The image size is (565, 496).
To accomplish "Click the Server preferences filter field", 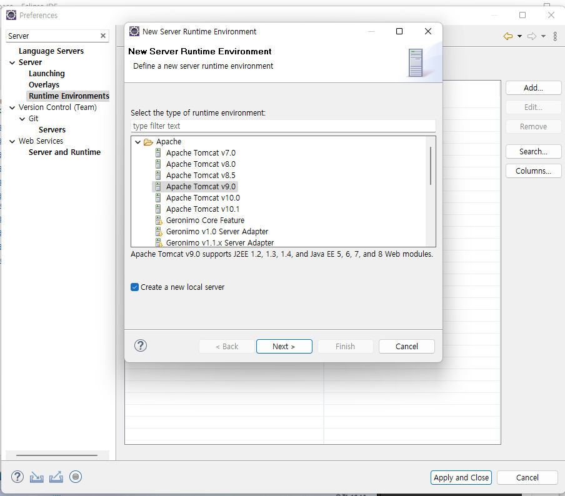I will pyautogui.click(x=53, y=36).
